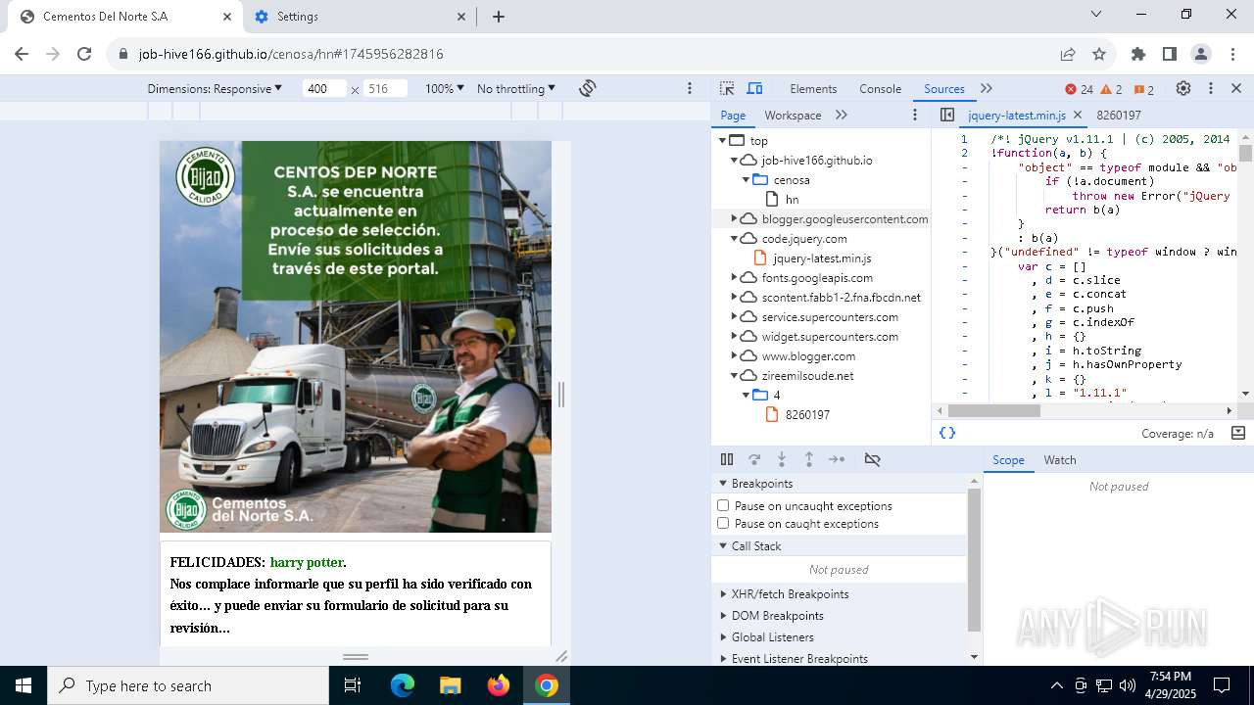The image size is (1254, 705).
Task: Open Chrome extensions puzzle icon
Action: point(1138,54)
